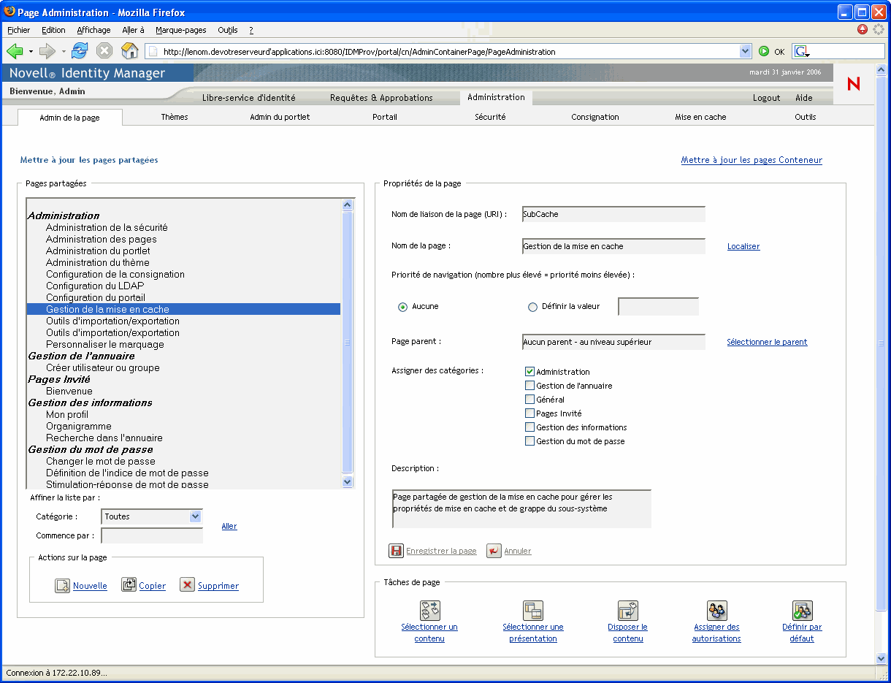
Task: Click the pages list scrollbar down arrow
Action: pos(347,481)
